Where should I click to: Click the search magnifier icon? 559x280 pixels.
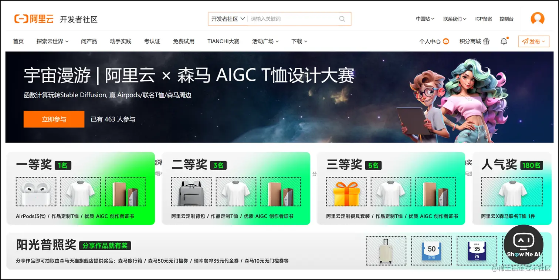[342, 19]
